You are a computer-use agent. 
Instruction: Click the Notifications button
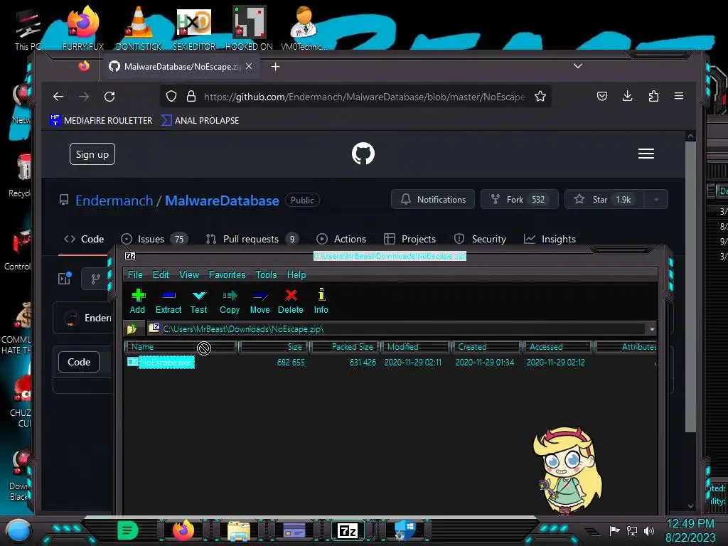[x=433, y=199]
